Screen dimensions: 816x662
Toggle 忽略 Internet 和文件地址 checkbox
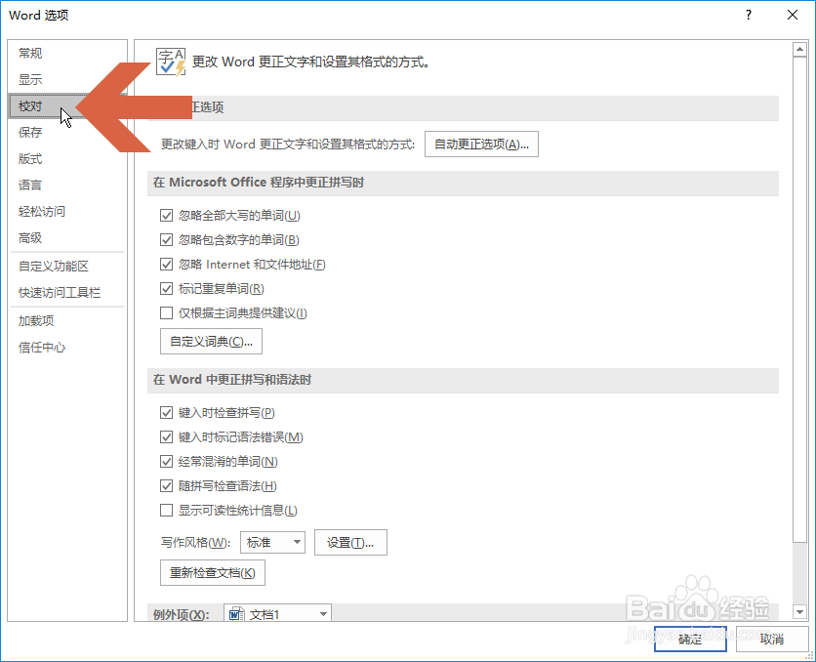[x=167, y=265]
